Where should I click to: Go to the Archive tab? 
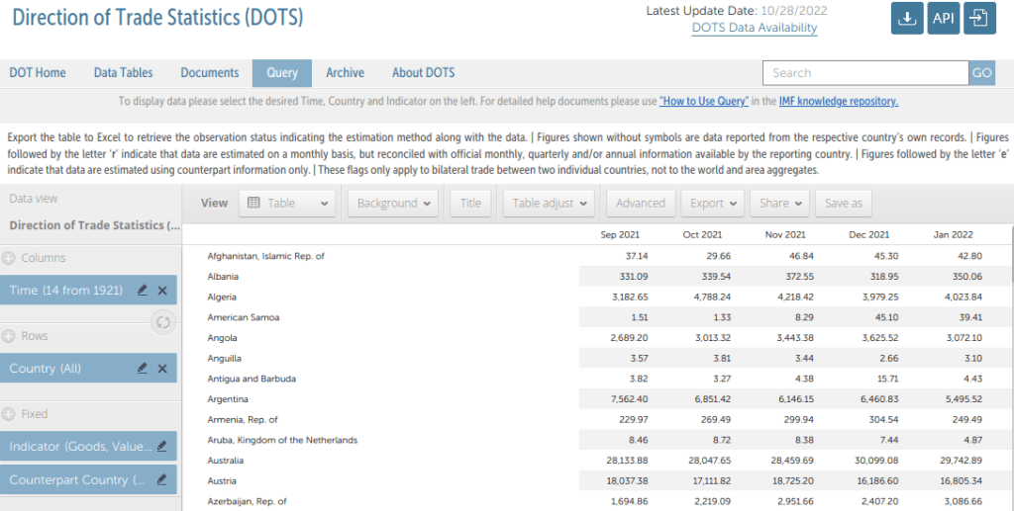[345, 73]
